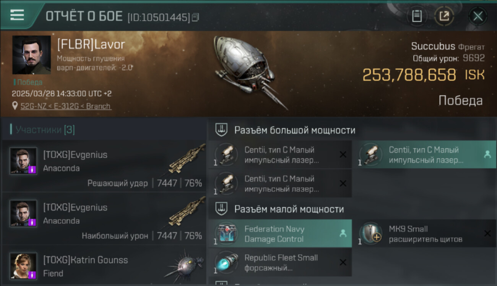
Task: Select the Federation Navy Damage Control module
Action: (280, 233)
